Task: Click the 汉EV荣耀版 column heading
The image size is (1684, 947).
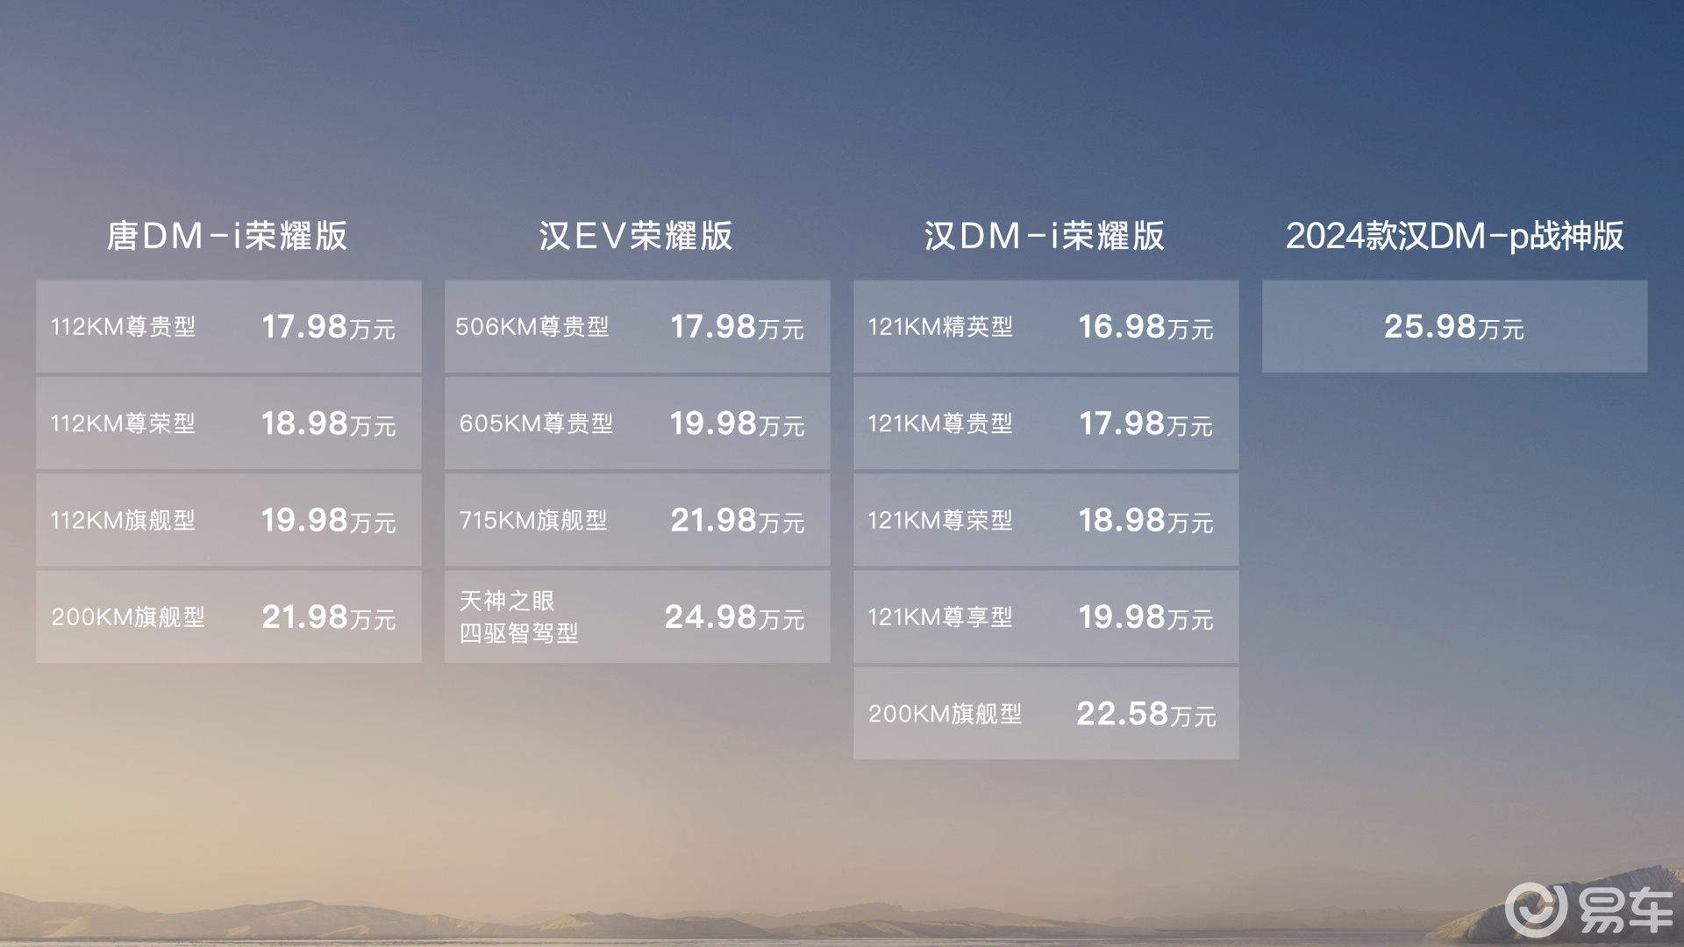Action: pos(636,236)
